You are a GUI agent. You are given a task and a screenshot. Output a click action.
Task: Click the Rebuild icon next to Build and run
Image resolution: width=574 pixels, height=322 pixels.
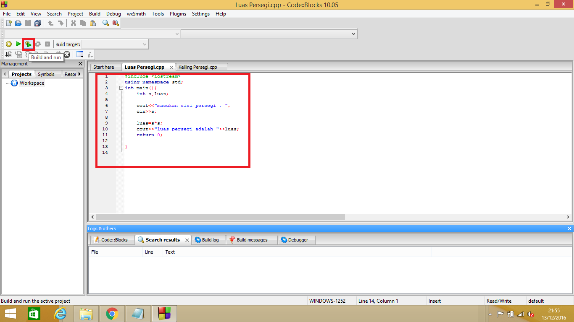click(x=37, y=44)
